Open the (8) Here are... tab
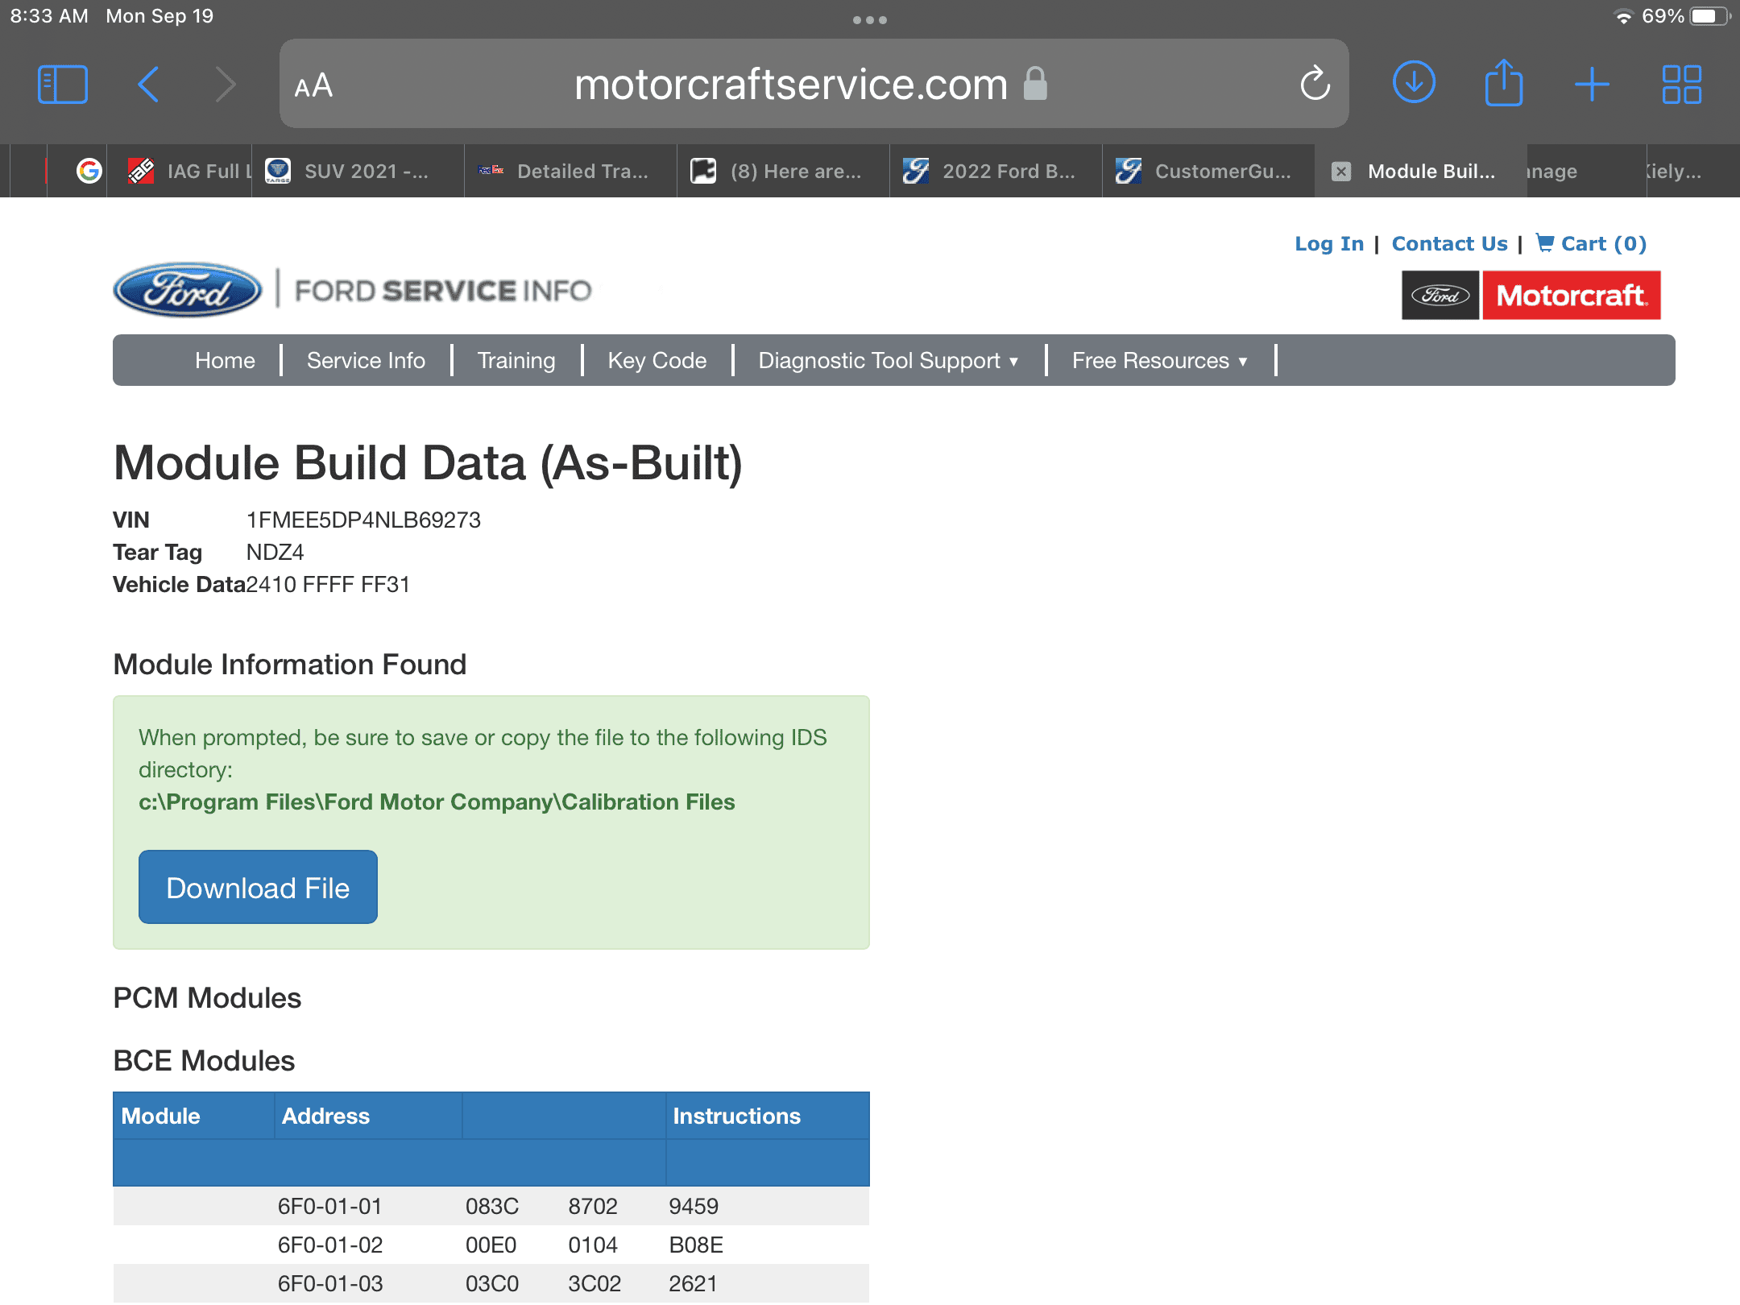The width and height of the screenshot is (1740, 1305). click(x=783, y=171)
